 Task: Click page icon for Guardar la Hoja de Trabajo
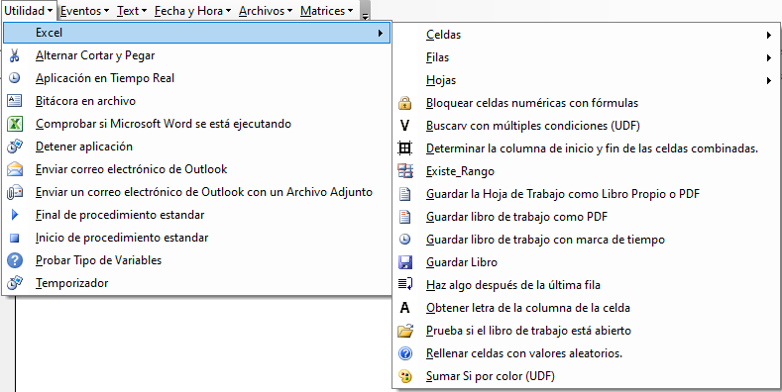(405, 194)
